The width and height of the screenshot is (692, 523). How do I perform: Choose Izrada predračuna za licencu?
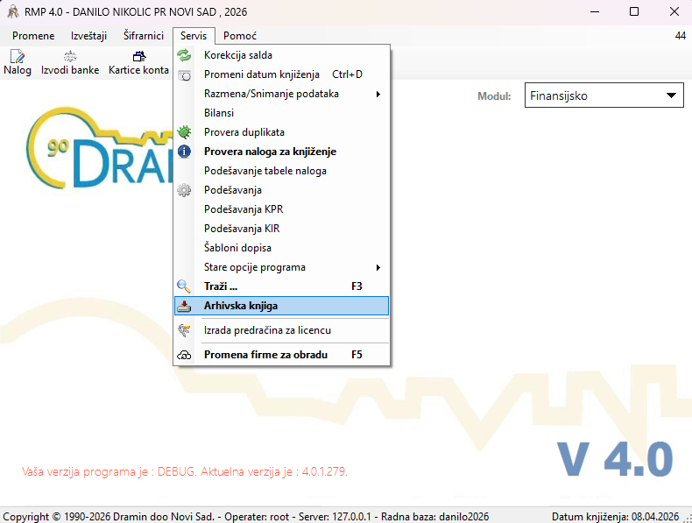pos(281,330)
